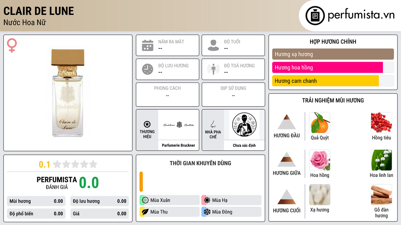Click the Phong cách card
Image resolution: width=401 pixels, height=225 pixels.
point(168,95)
